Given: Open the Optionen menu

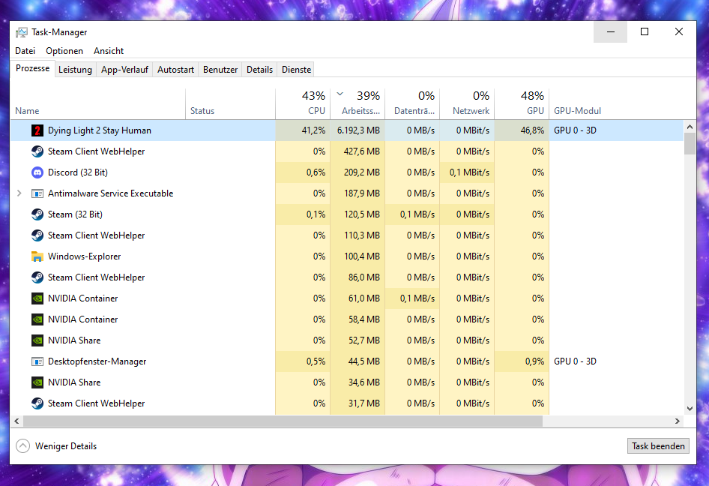Looking at the screenshot, I should [64, 51].
